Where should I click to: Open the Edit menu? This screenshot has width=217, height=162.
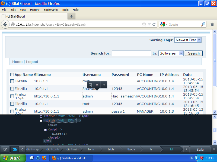coord(13,10)
